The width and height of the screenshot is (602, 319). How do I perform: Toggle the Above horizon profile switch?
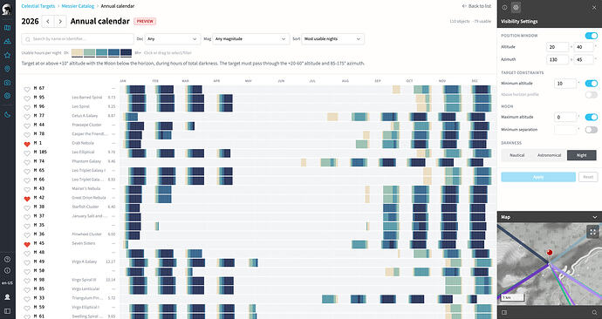[592, 94]
